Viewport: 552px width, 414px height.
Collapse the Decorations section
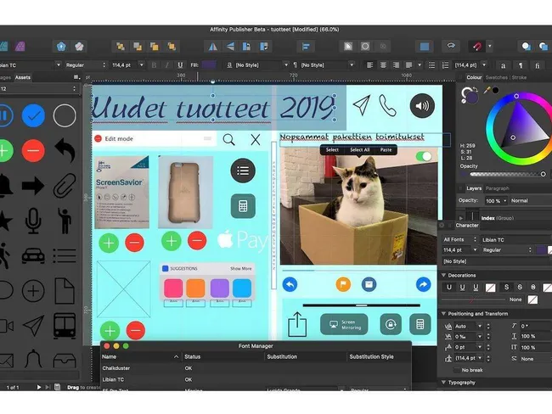444,275
